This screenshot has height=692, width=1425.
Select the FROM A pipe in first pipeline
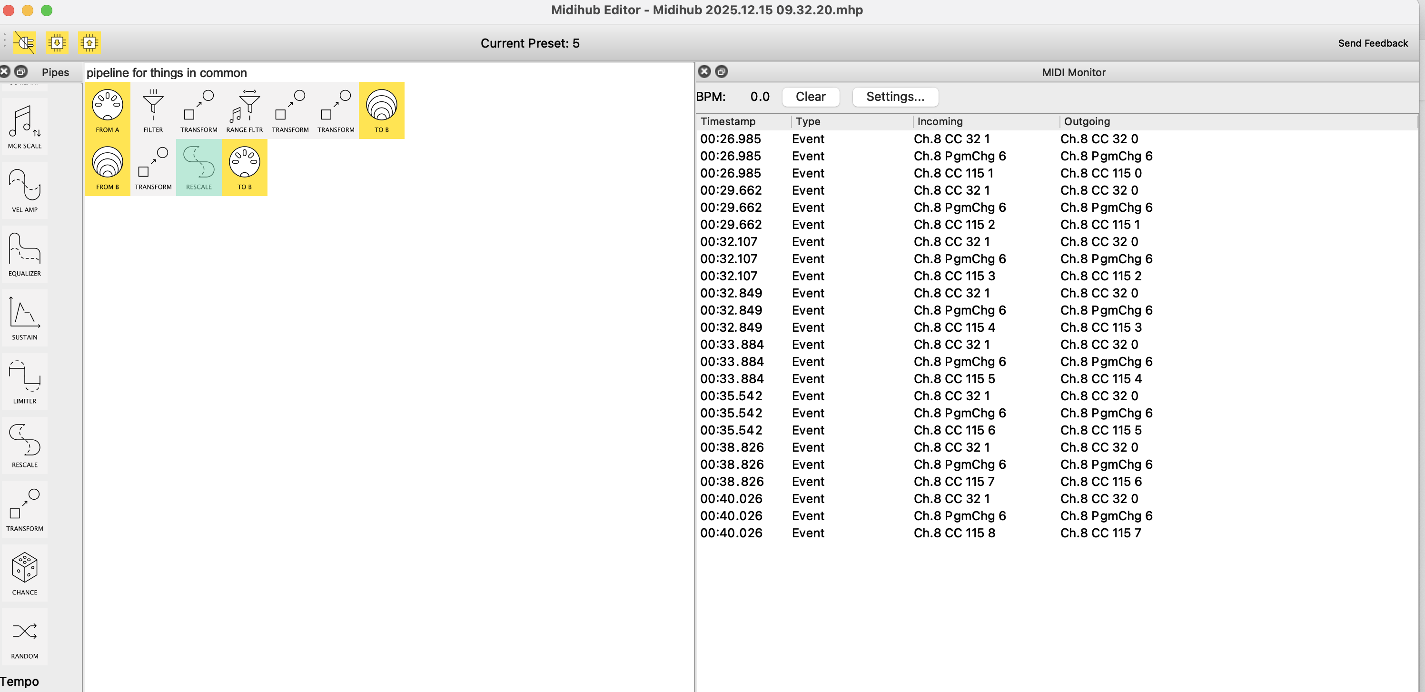pyautogui.click(x=107, y=110)
